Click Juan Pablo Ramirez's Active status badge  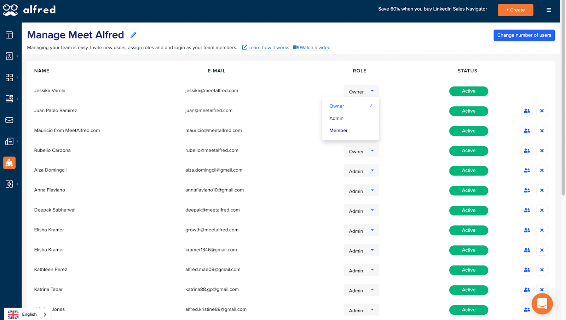click(x=468, y=111)
